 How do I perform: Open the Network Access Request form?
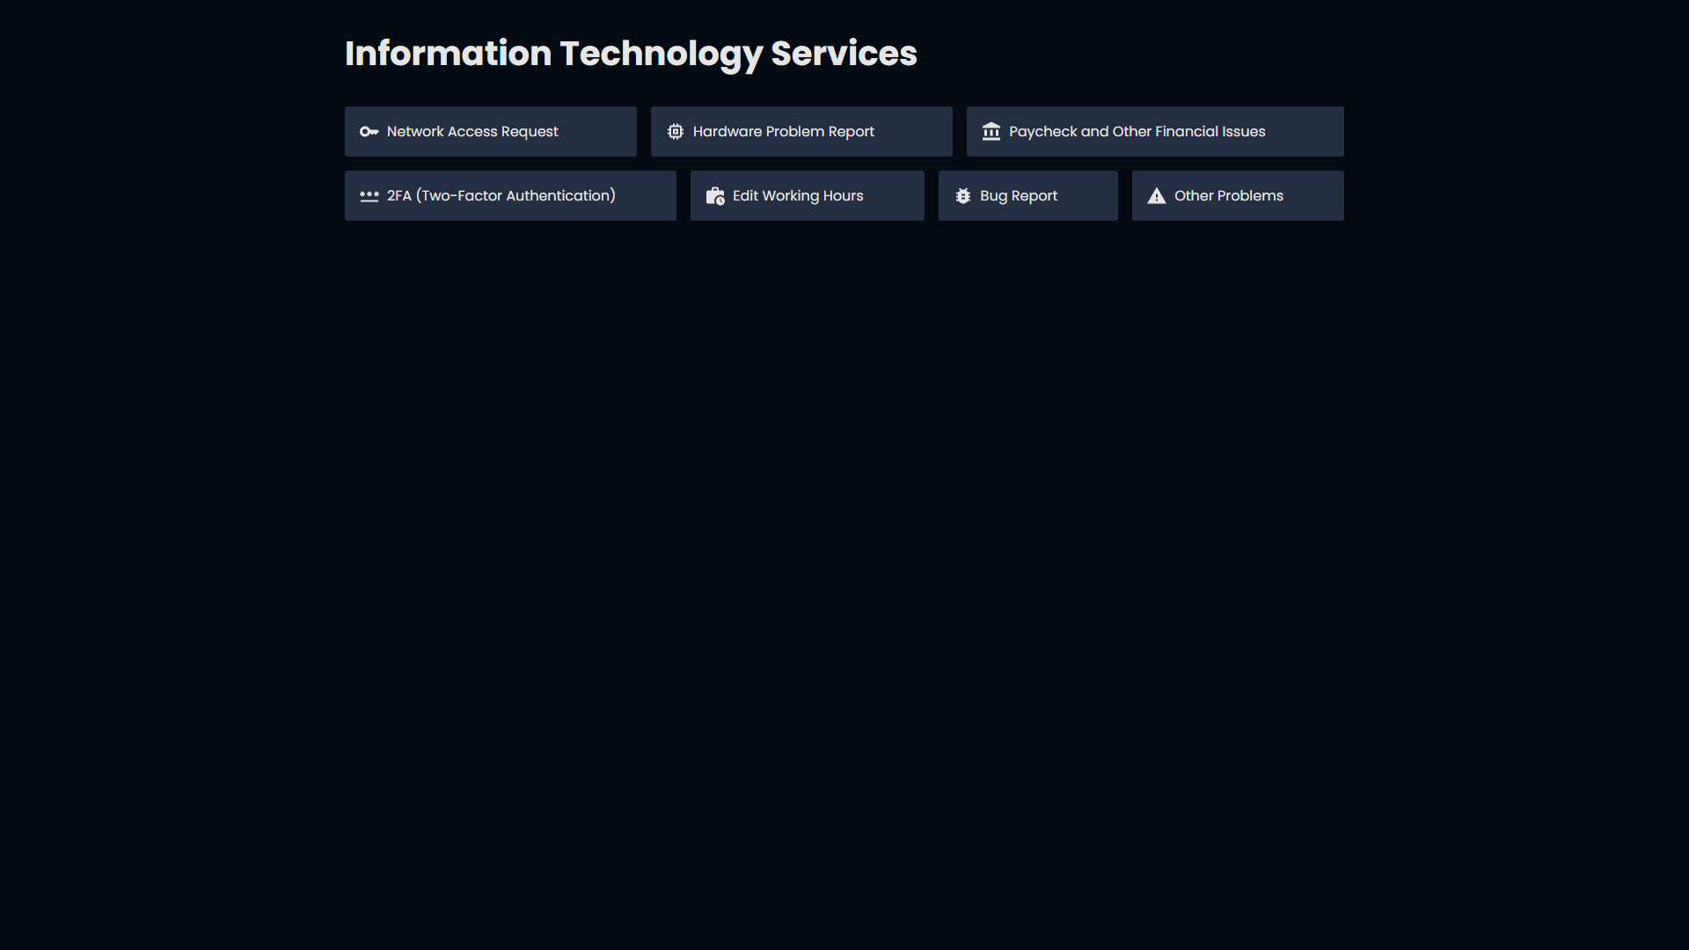point(491,132)
